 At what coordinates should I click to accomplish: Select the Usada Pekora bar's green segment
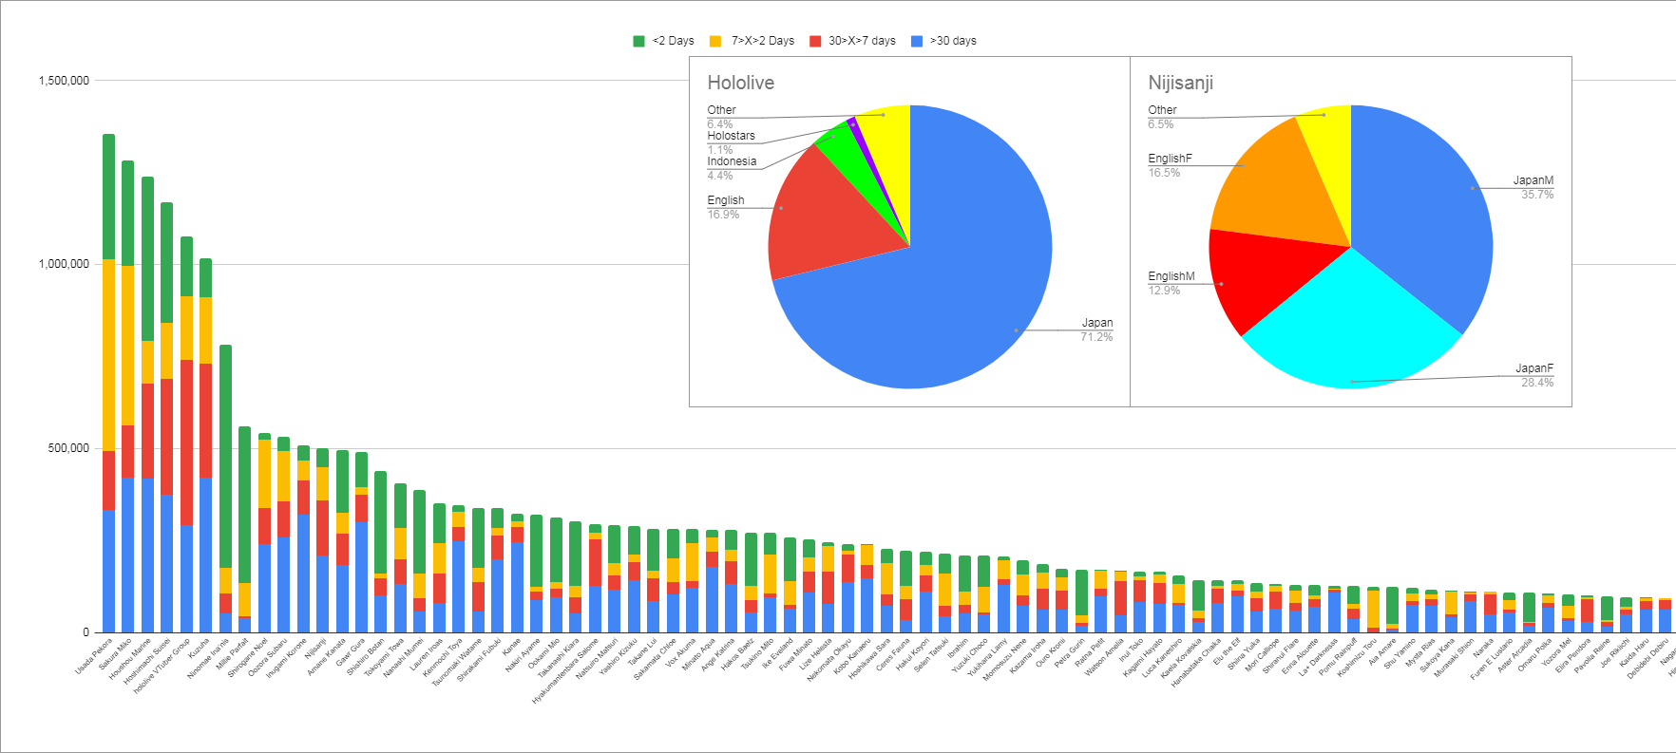click(x=108, y=197)
